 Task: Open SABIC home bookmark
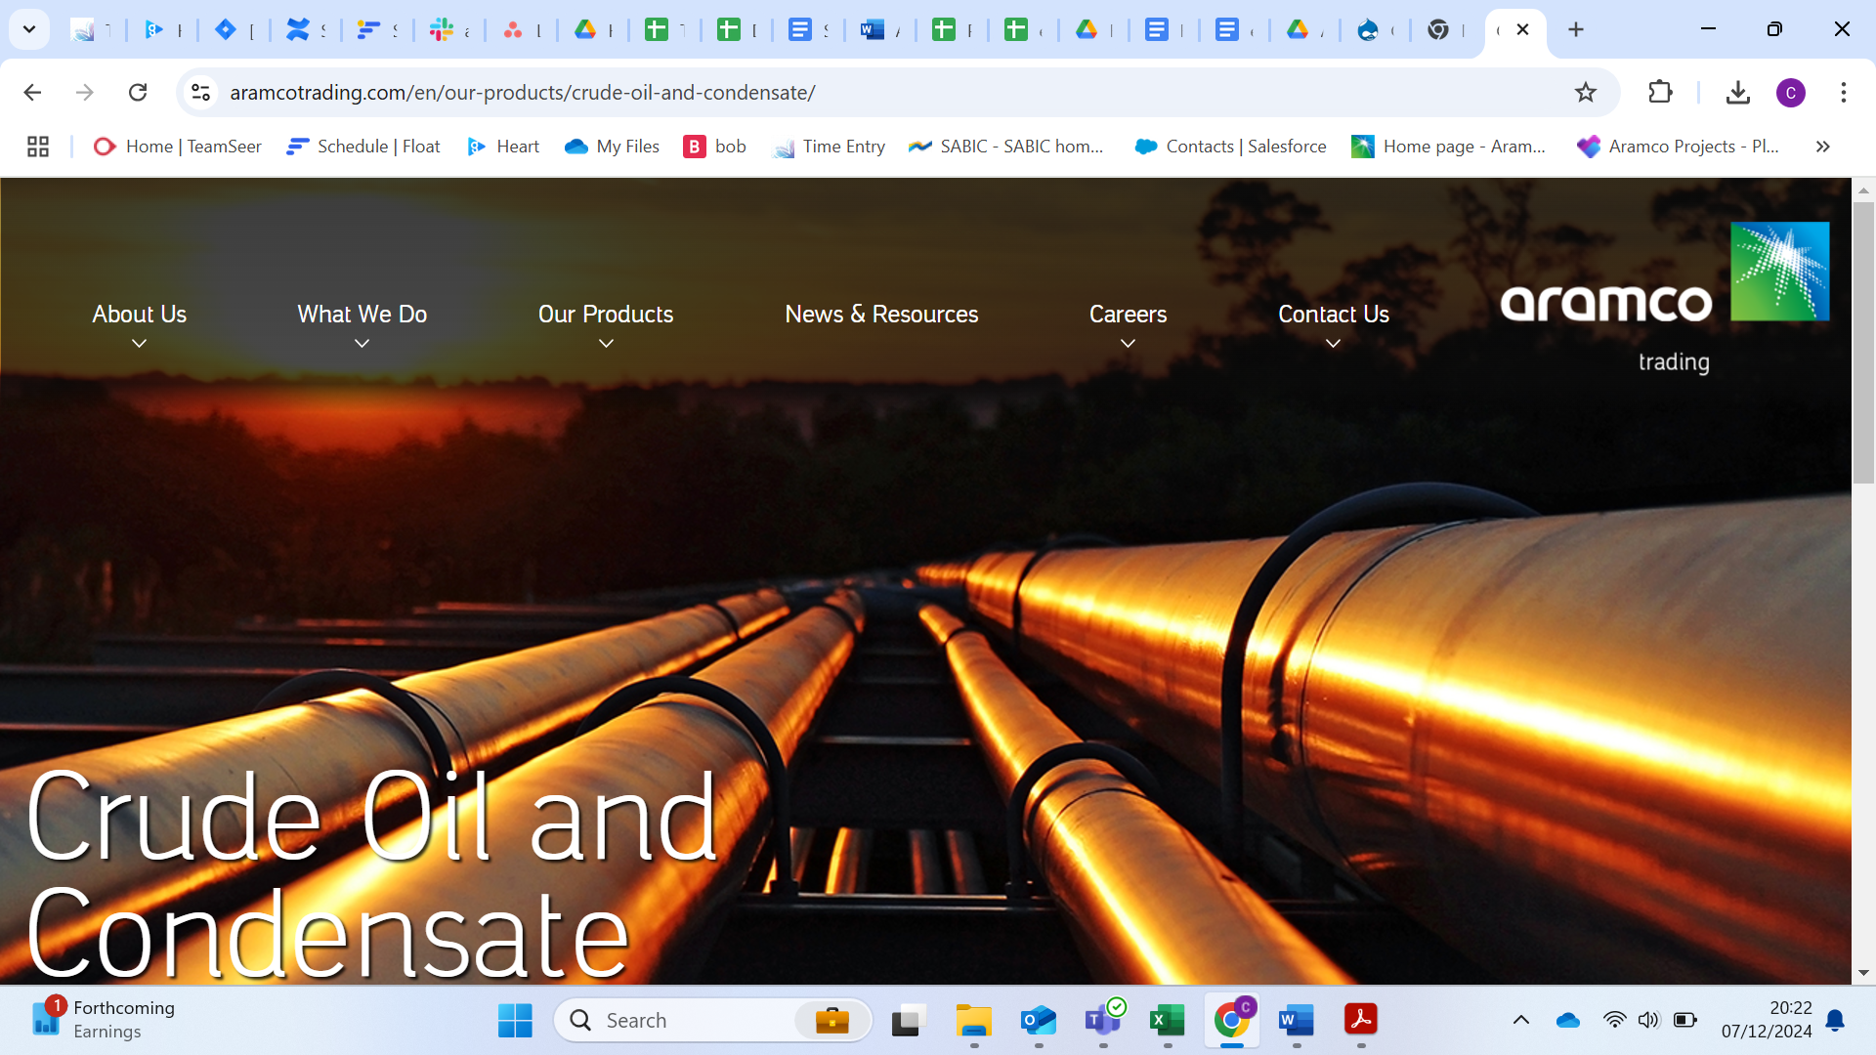pyautogui.click(x=1006, y=147)
